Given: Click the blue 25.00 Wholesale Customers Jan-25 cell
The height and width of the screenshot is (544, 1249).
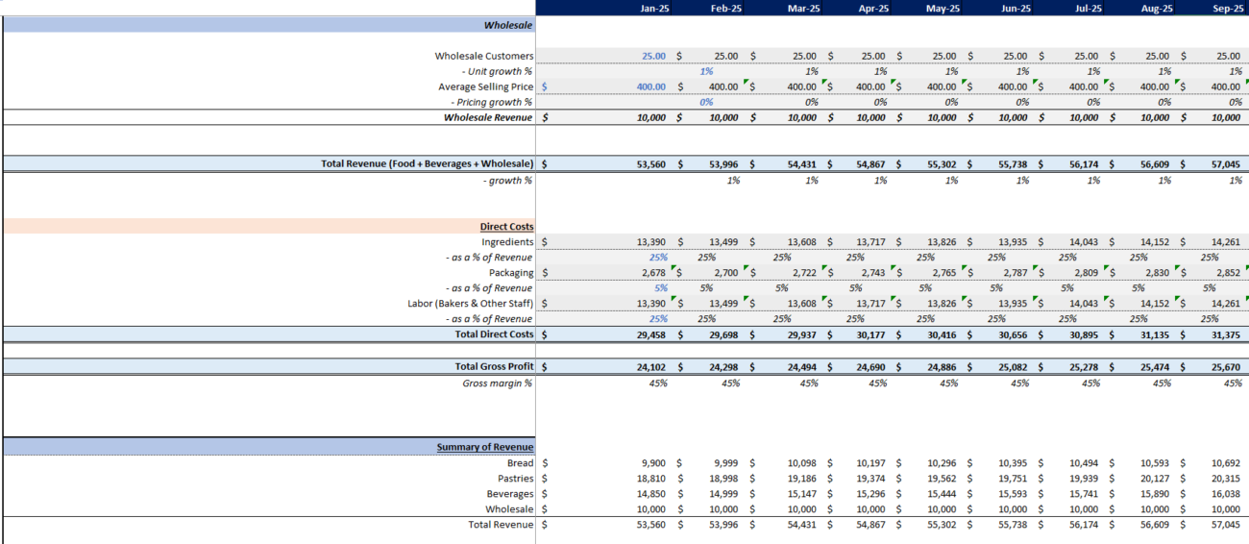Looking at the screenshot, I should point(653,56).
